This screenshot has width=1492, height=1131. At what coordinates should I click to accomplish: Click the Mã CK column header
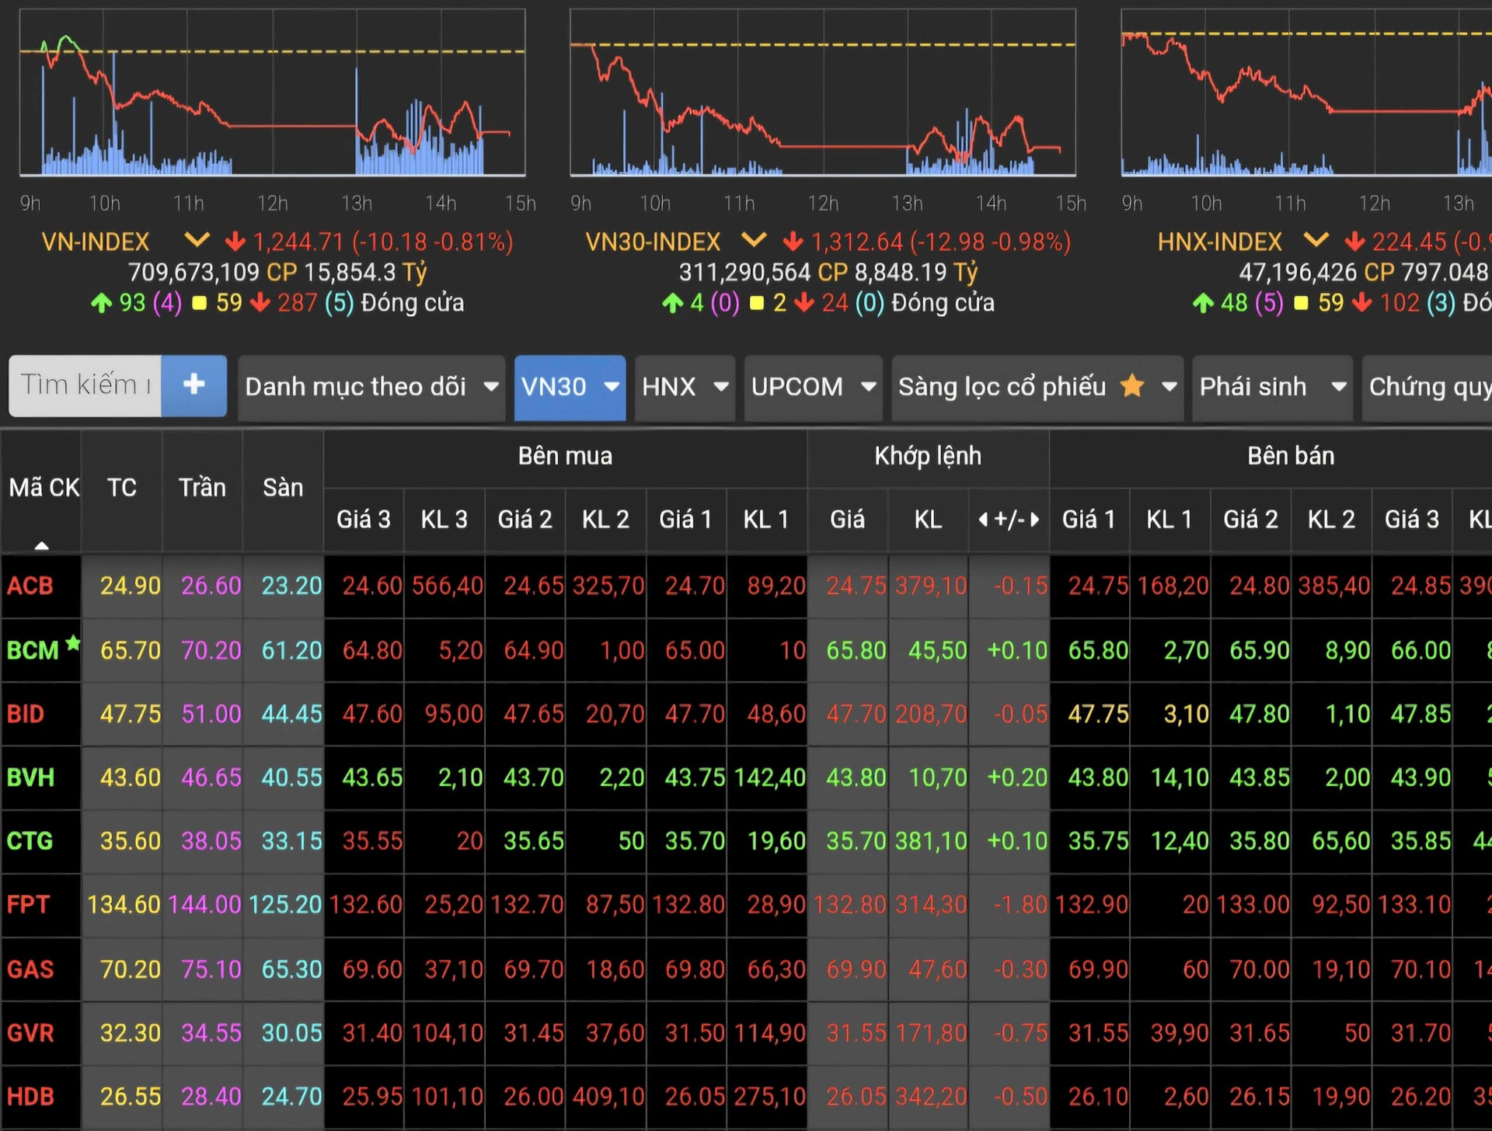[x=41, y=492]
